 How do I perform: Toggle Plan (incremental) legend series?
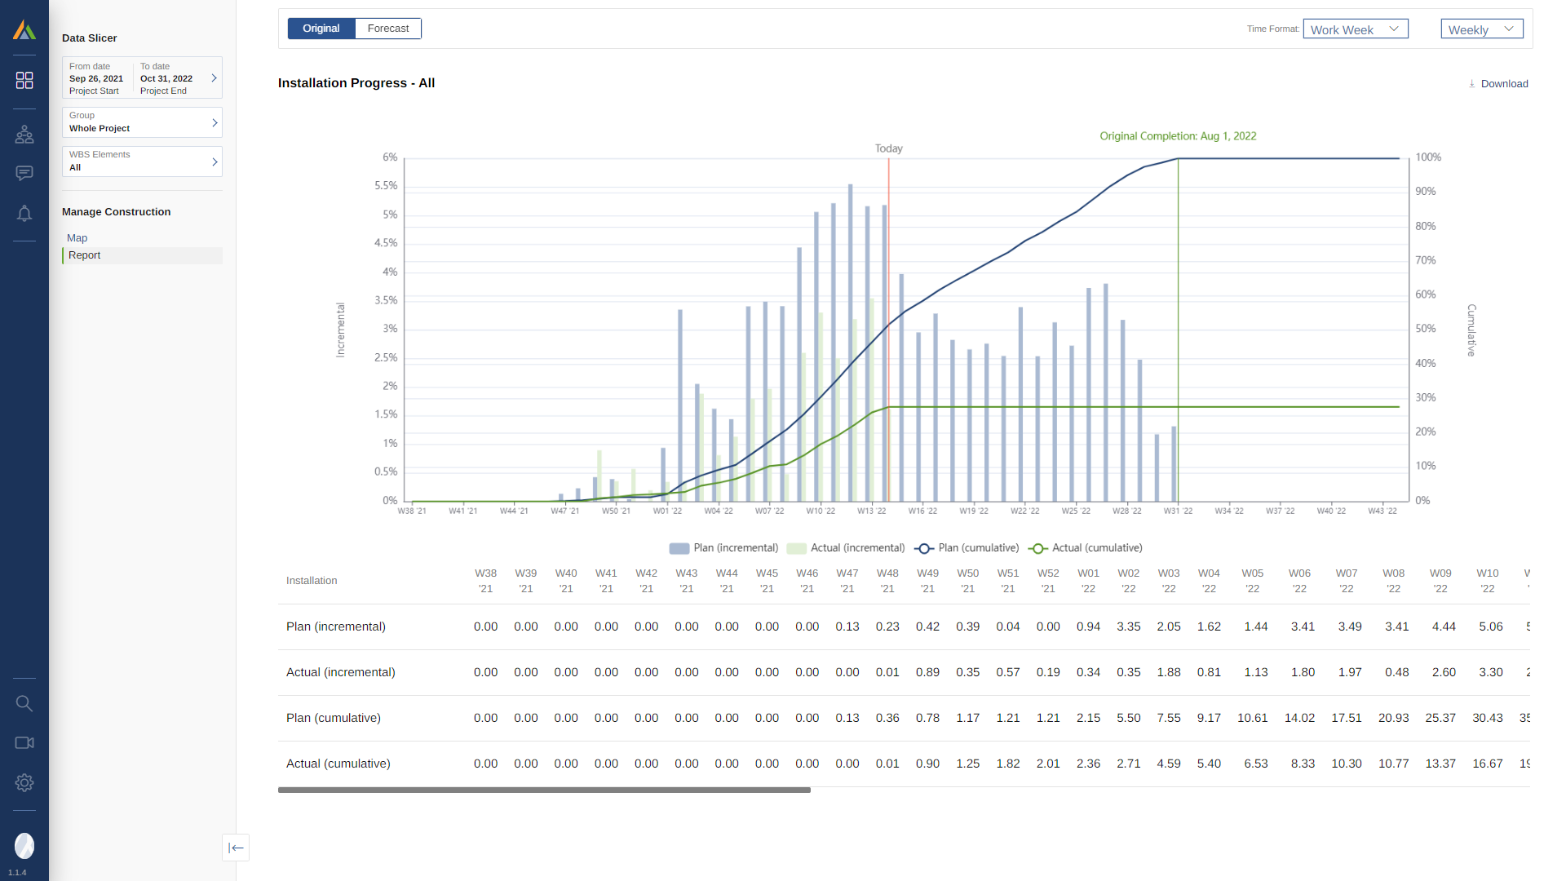(x=724, y=548)
